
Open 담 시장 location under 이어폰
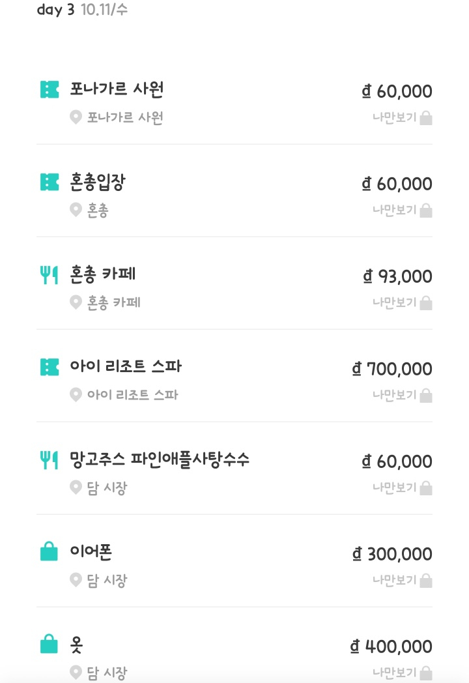click(x=107, y=580)
